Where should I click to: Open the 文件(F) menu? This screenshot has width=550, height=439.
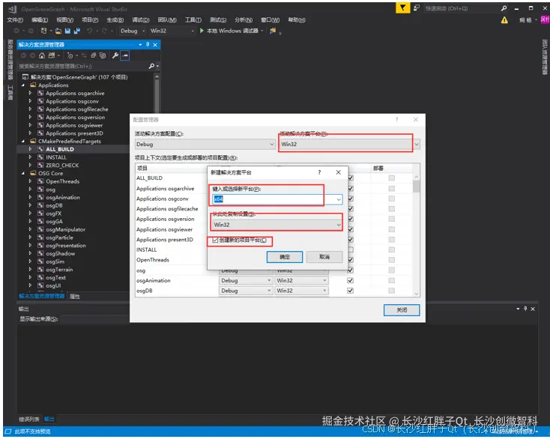15,20
